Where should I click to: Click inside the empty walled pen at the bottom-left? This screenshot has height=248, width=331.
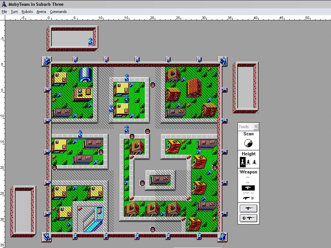coord(23,211)
